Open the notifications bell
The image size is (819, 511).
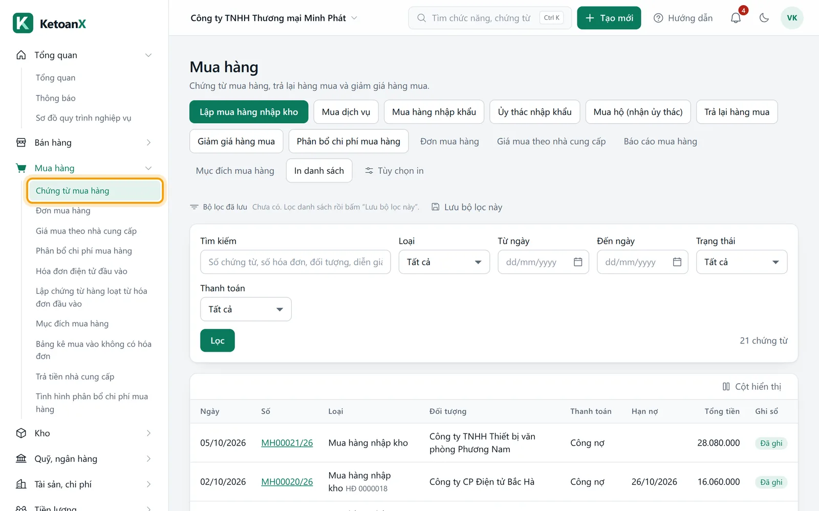(x=736, y=18)
